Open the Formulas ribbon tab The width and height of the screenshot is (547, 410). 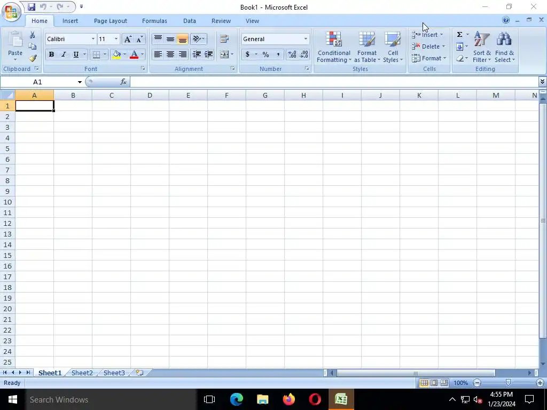tap(154, 21)
